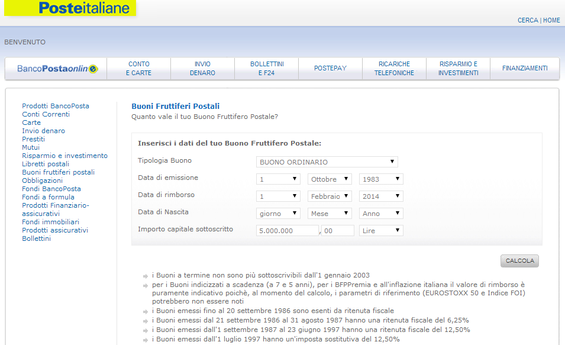Open the emission month dropdown showing Ottobre
Image resolution: width=565 pixels, height=345 pixels.
point(330,179)
